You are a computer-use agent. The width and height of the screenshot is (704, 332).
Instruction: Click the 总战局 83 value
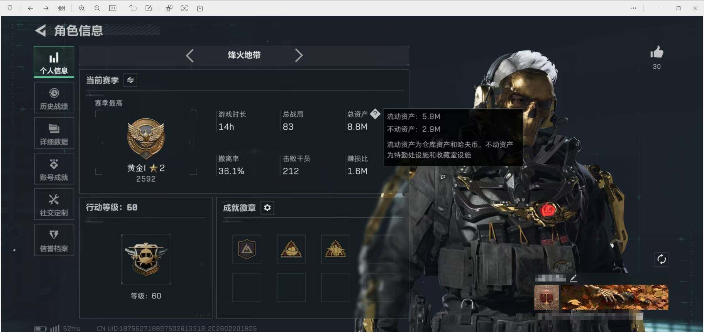click(288, 127)
